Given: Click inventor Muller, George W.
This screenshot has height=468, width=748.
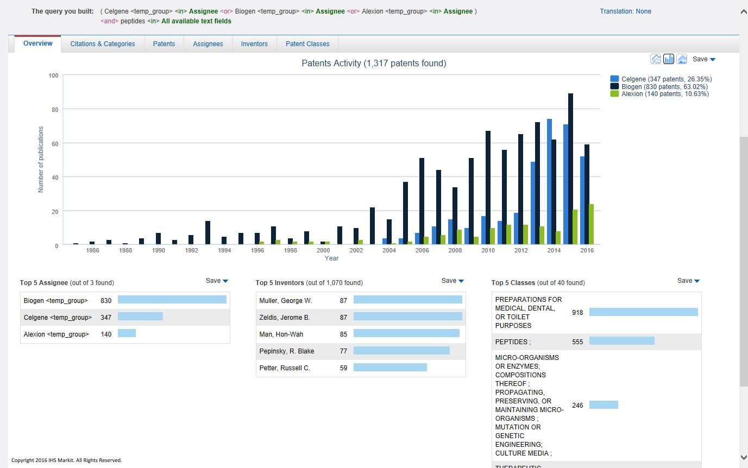Looking at the screenshot, I should (286, 301).
